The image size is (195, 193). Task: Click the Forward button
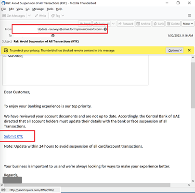point(126,24)
